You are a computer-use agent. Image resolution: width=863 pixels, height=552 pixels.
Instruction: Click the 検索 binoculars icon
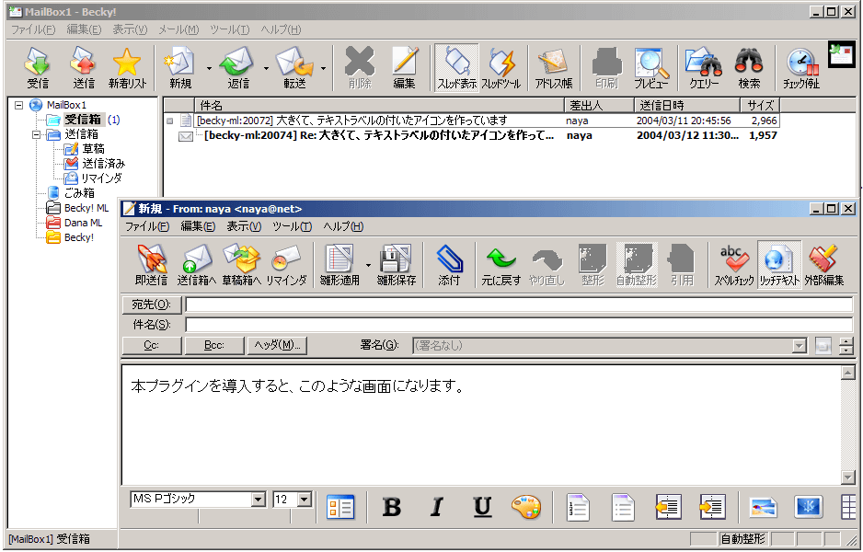point(749,68)
